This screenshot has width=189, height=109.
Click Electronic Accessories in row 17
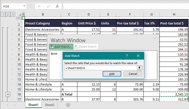43,99
